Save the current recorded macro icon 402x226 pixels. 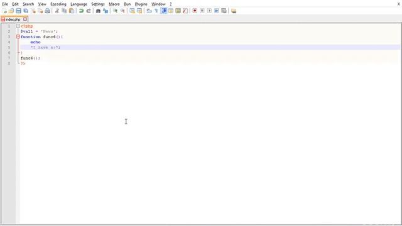(224, 11)
